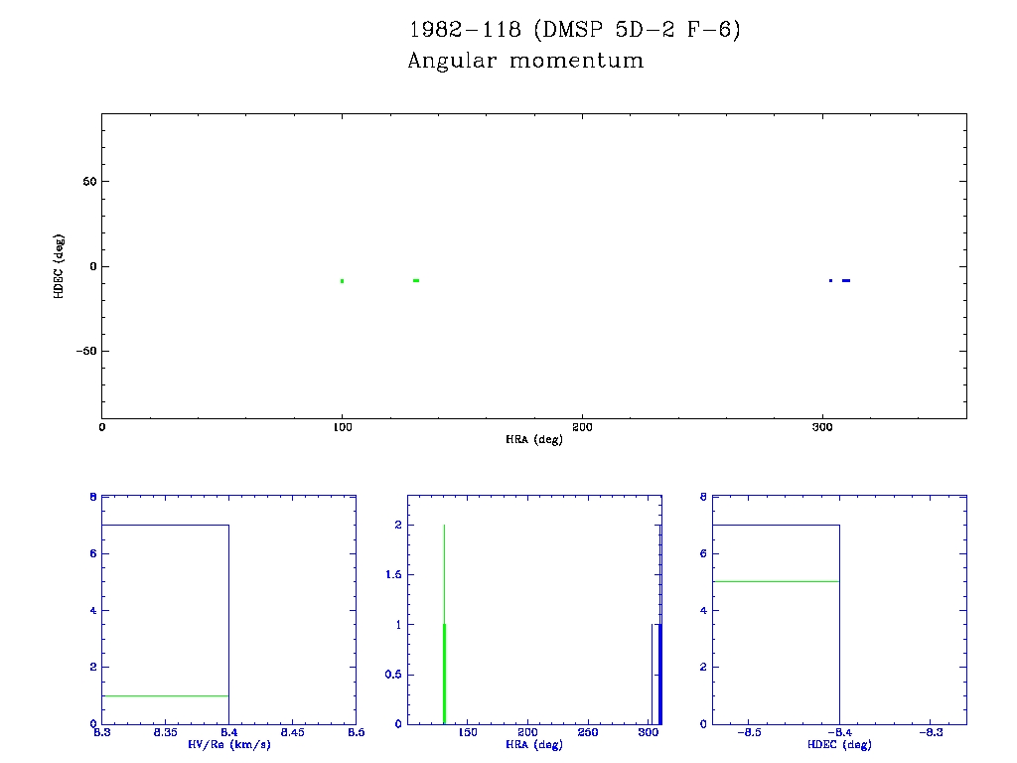The height and width of the screenshot is (763, 1017).
Task: Click the "50" y-tick label on top plot
Action: click(89, 182)
